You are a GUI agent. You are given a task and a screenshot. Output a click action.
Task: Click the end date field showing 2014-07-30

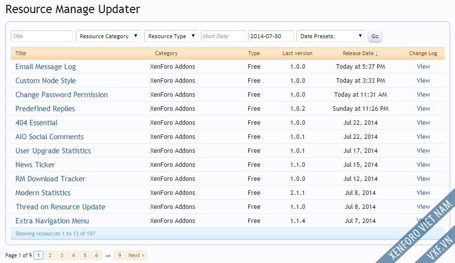pos(271,36)
